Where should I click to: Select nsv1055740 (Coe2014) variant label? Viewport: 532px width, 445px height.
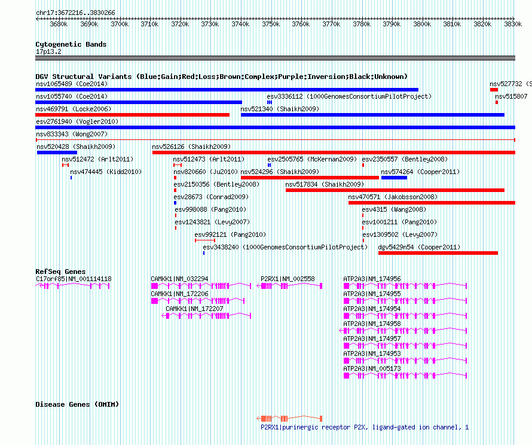(x=72, y=96)
